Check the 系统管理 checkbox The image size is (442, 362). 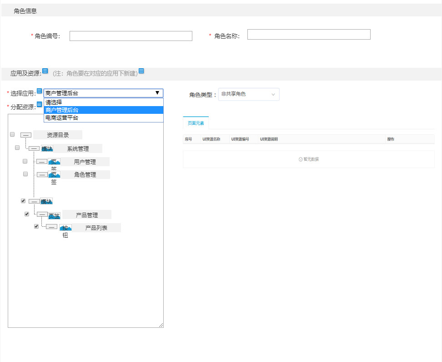(x=17, y=148)
